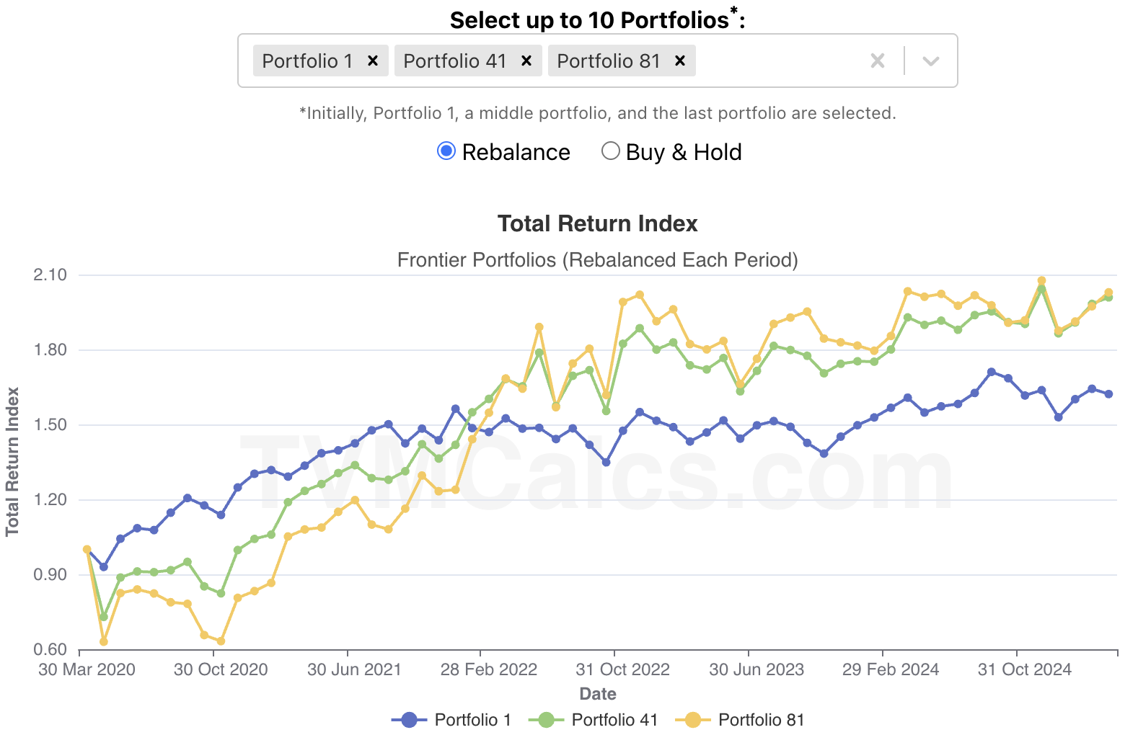The image size is (1138, 735).
Task: Click Portfolio 81's highest data point
Action: pyautogui.click(x=1041, y=281)
